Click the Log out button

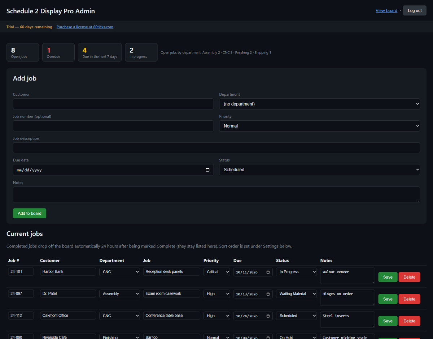click(x=415, y=10)
